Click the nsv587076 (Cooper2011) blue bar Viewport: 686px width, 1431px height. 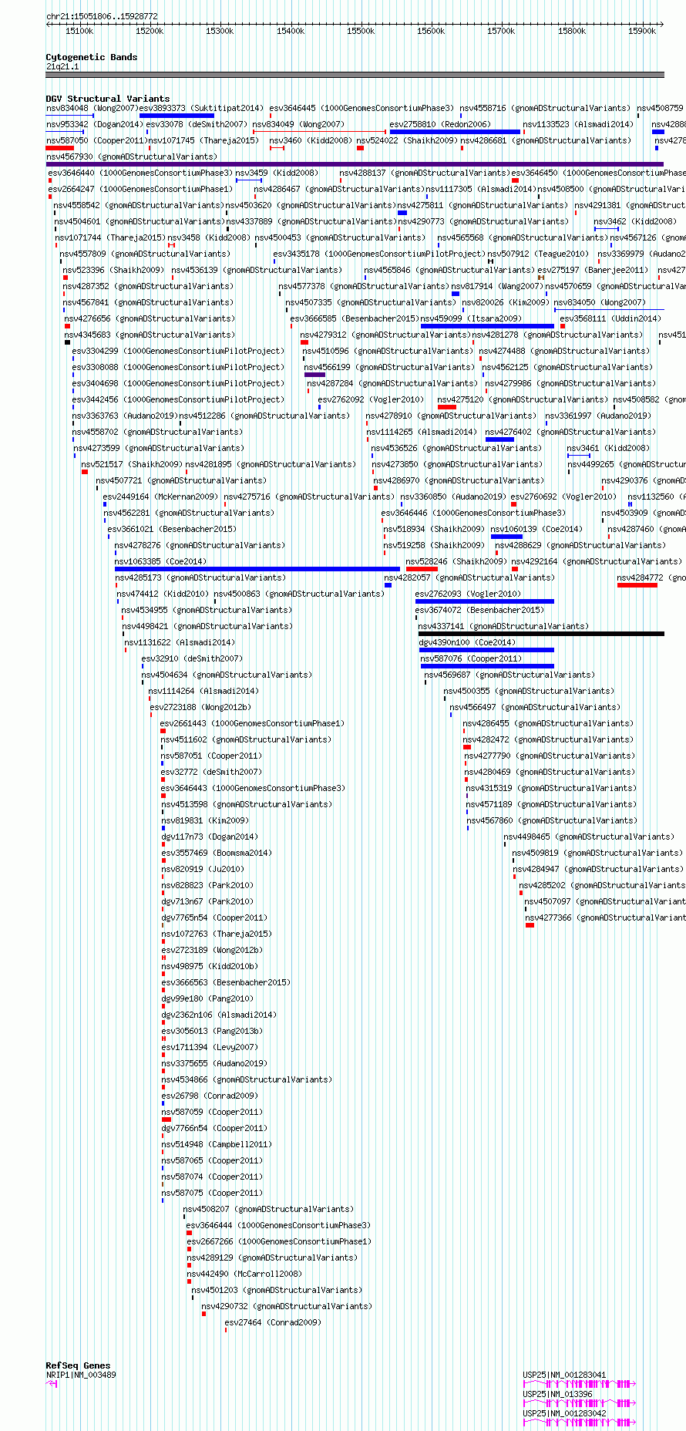[487, 666]
